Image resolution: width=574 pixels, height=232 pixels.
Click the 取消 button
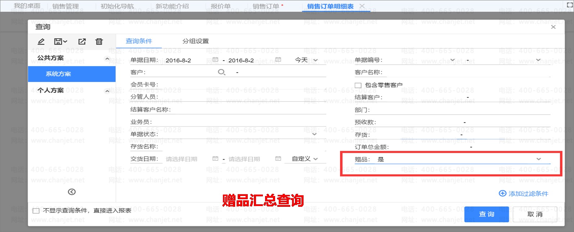[x=535, y=214]
